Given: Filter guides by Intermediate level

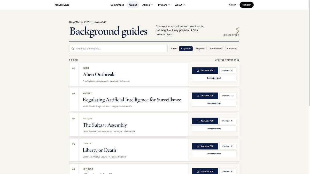Looking at the screenshot, I should click(216, 48).
